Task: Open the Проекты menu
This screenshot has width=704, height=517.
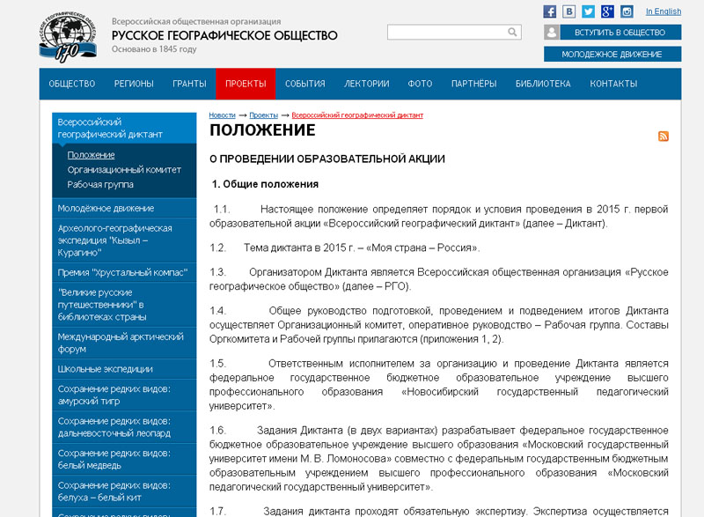Action: (x=246, y=84)
